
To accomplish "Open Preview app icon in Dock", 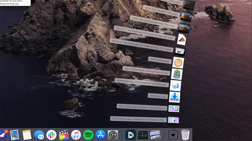I will 155,135.
